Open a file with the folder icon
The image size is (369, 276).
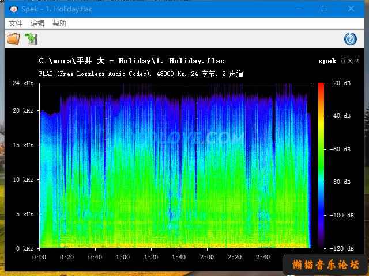coord(13,39)
